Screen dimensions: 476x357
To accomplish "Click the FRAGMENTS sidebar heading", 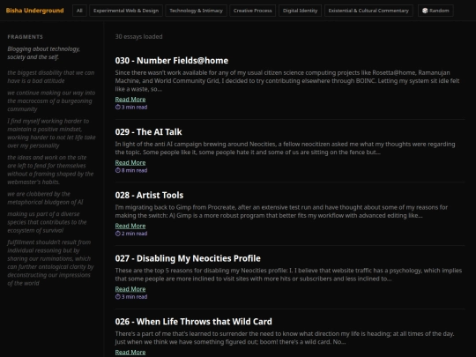I will coord(26,37).
